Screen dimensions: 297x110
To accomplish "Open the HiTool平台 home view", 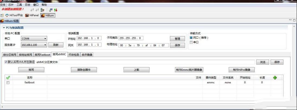I will 14,15.
